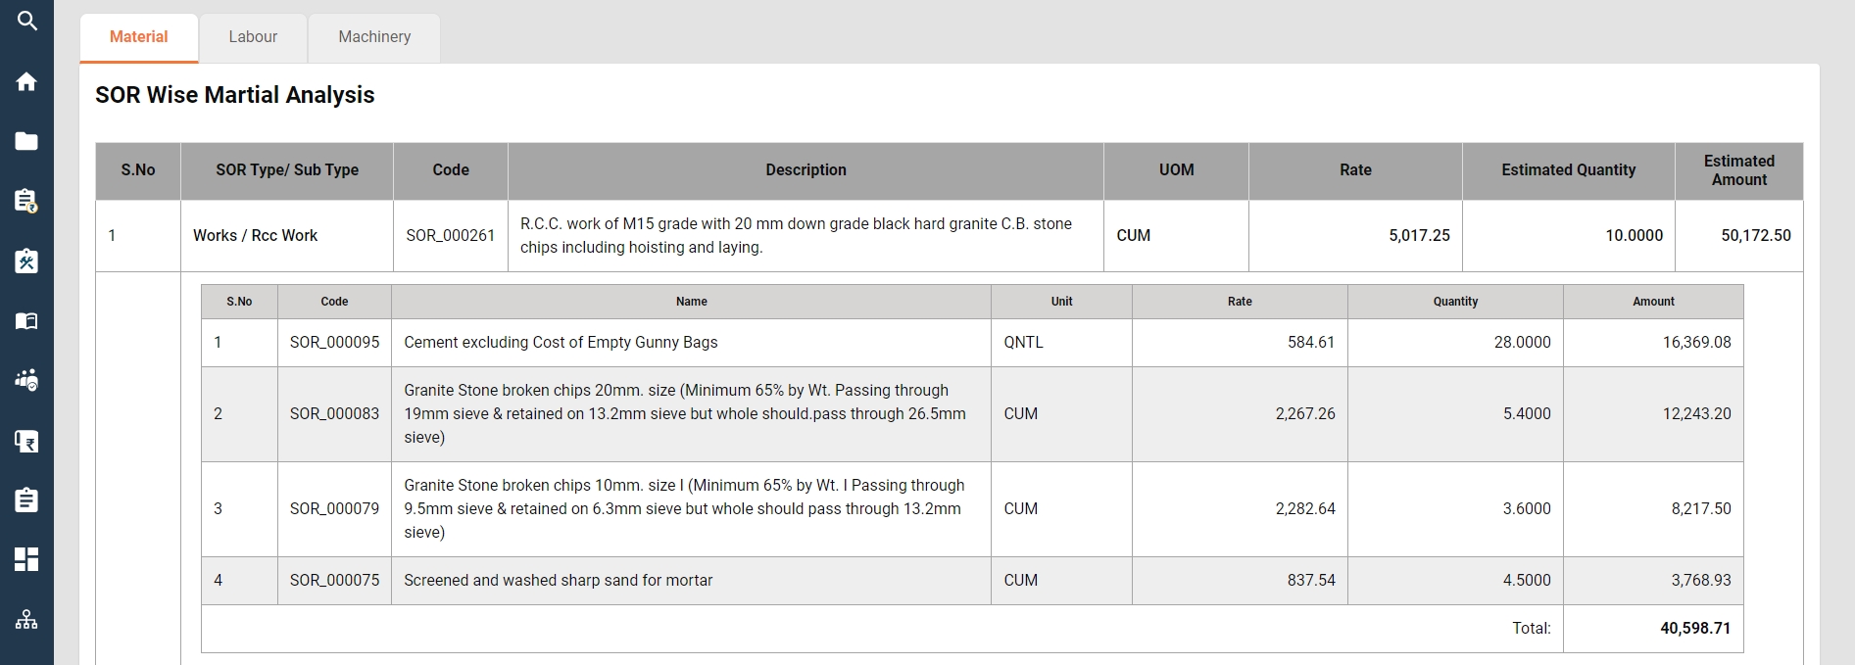Click the SOR_000095 cement row code

click(x=334, y=343)
